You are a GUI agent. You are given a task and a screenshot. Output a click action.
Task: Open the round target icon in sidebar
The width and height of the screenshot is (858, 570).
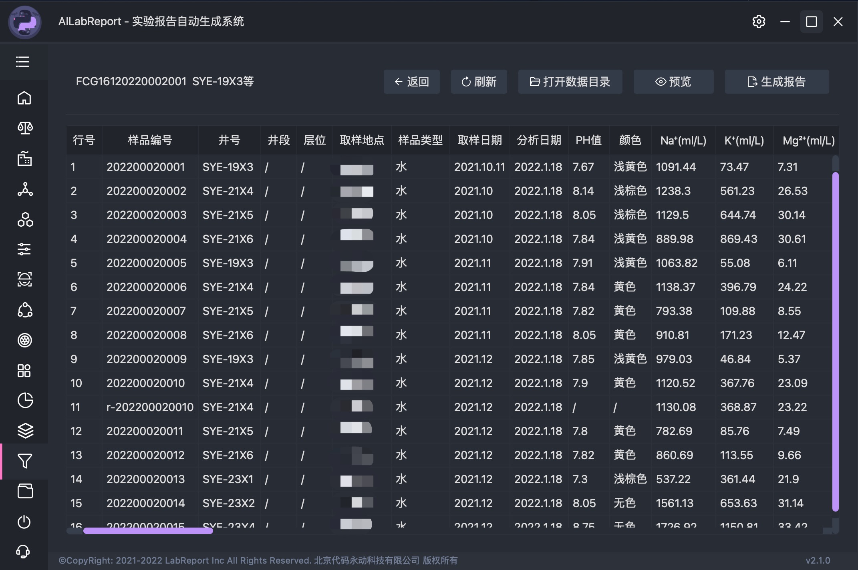(x=25, y=340)
